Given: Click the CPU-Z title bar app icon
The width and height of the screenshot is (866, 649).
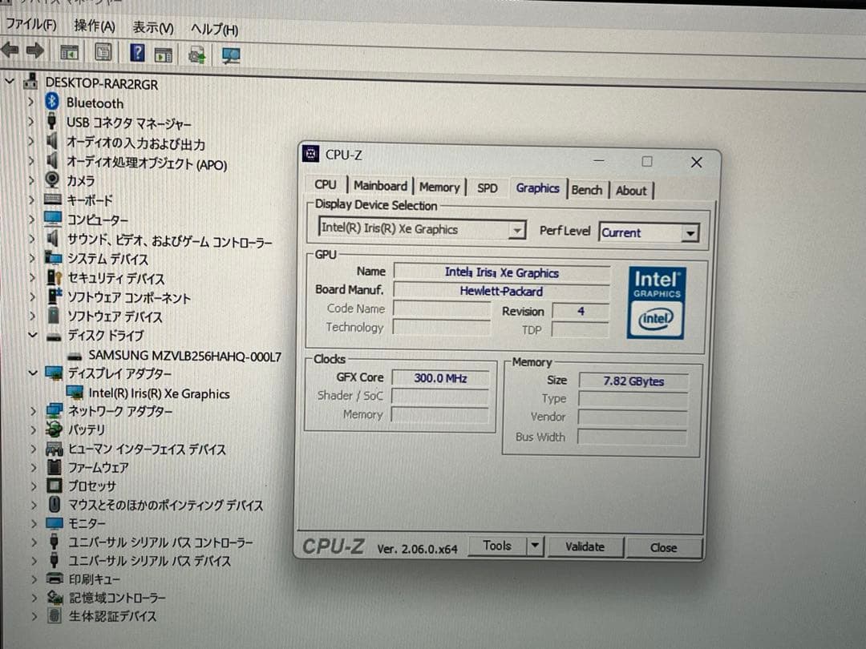Looking at the screenshot, I should pos(311,153).
